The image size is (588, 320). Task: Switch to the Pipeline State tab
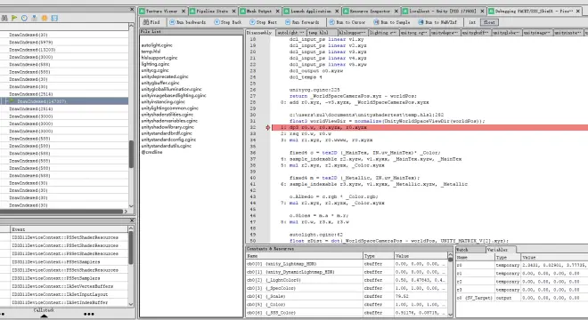(212, 12)
